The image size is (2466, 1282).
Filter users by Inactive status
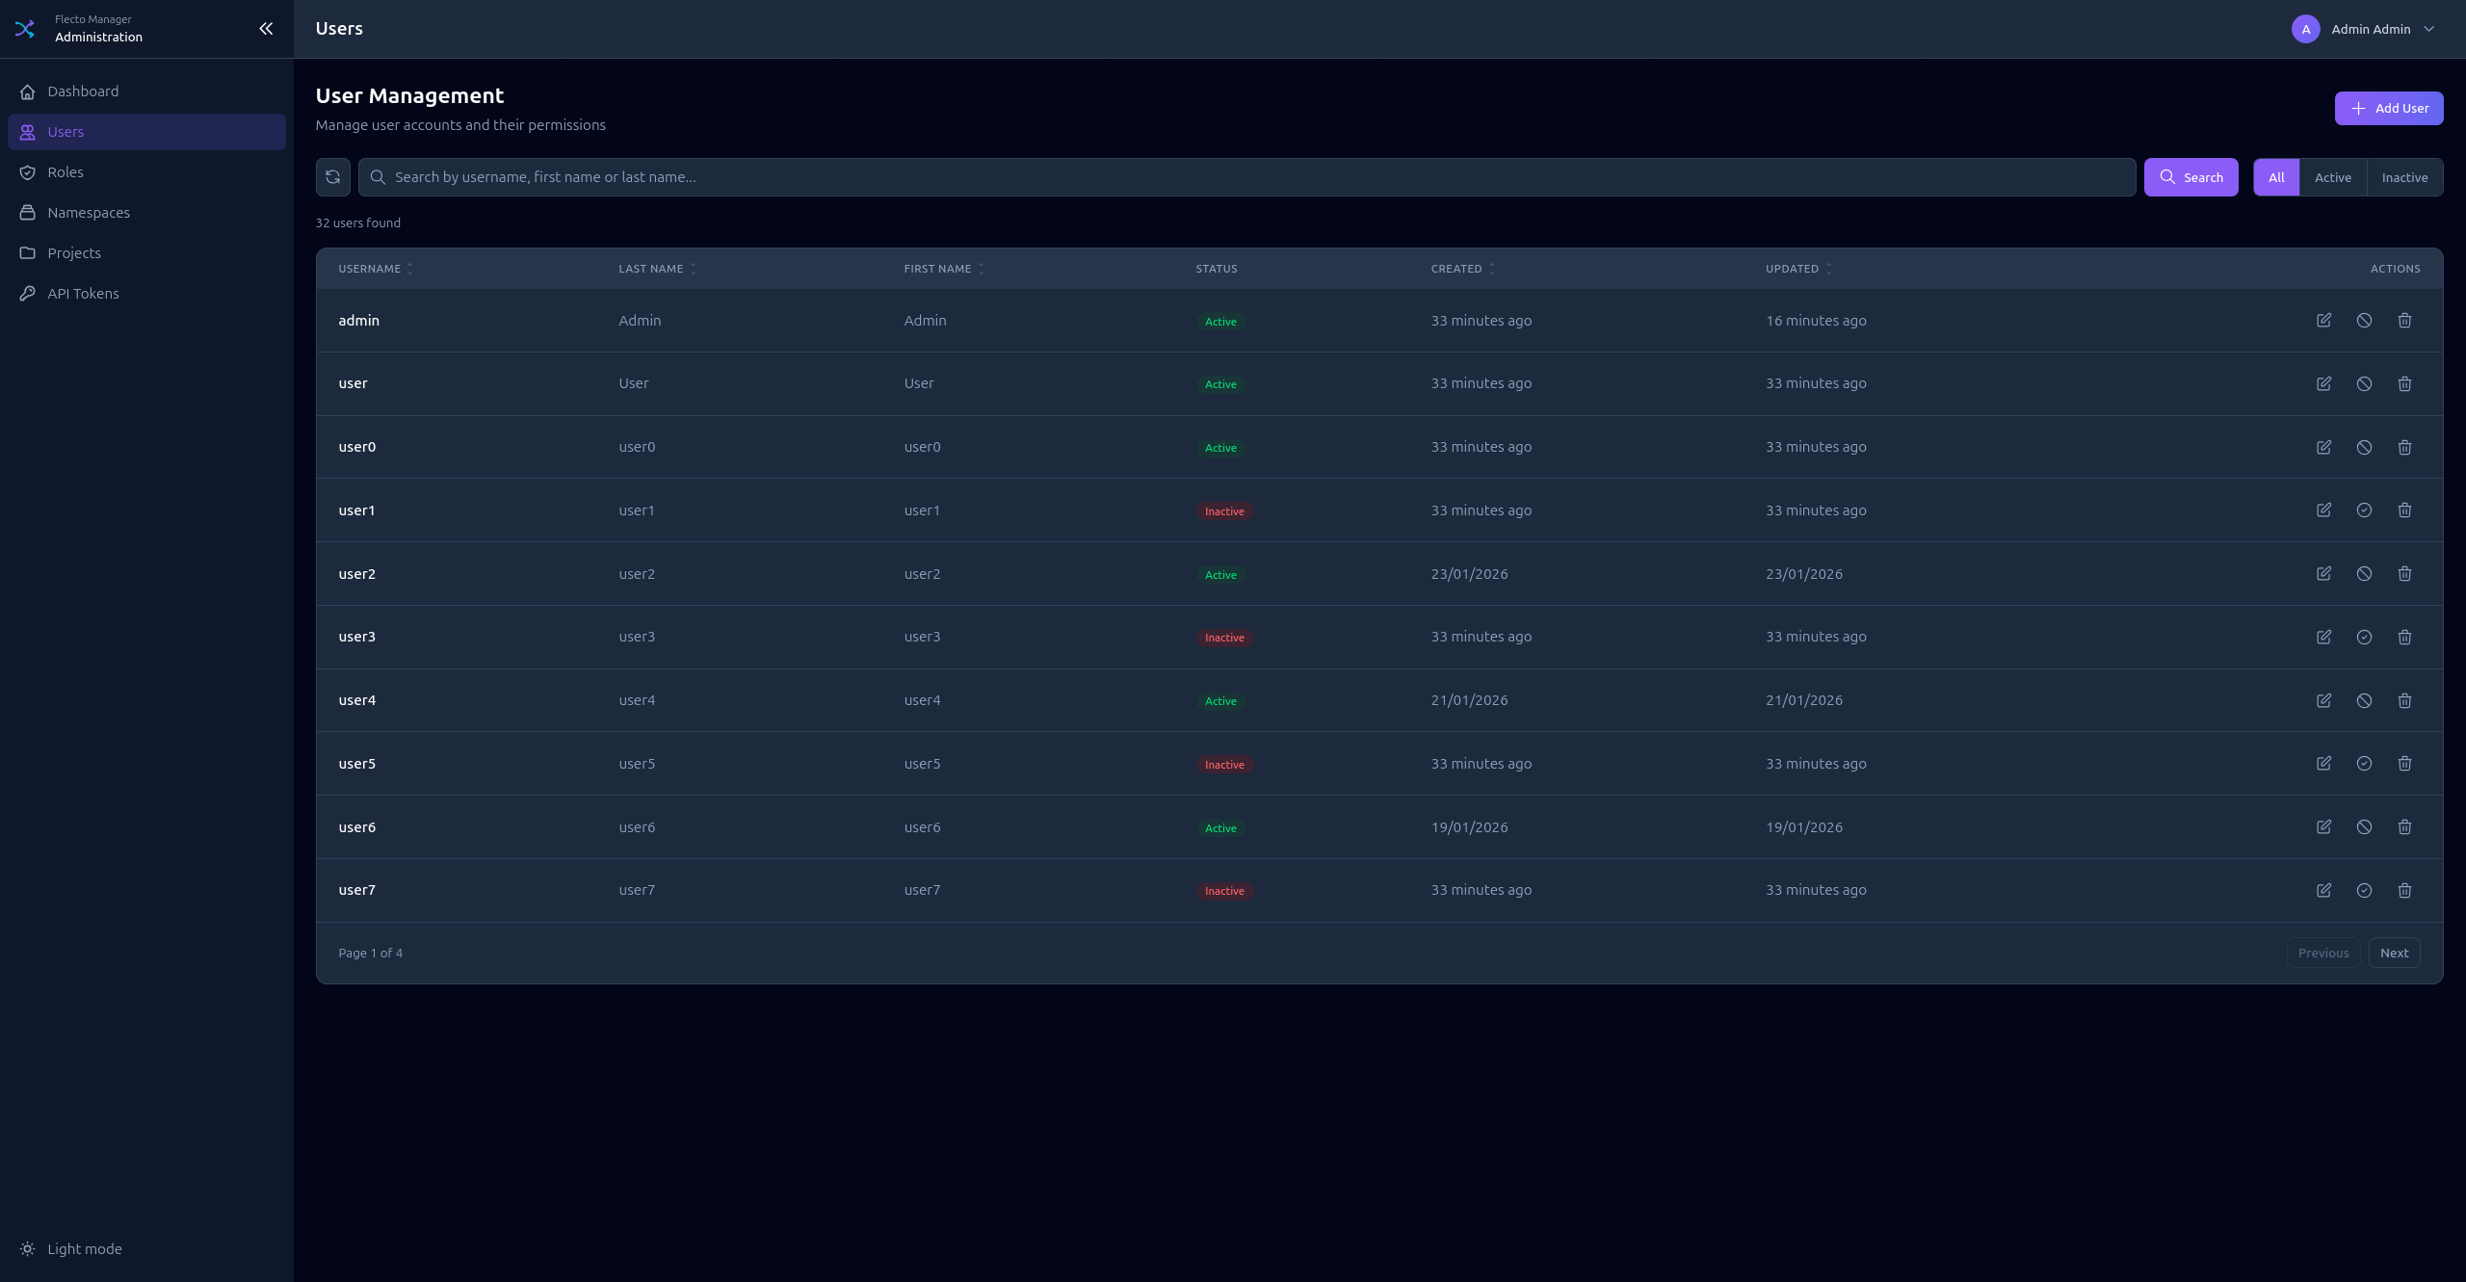(2404, 176)
